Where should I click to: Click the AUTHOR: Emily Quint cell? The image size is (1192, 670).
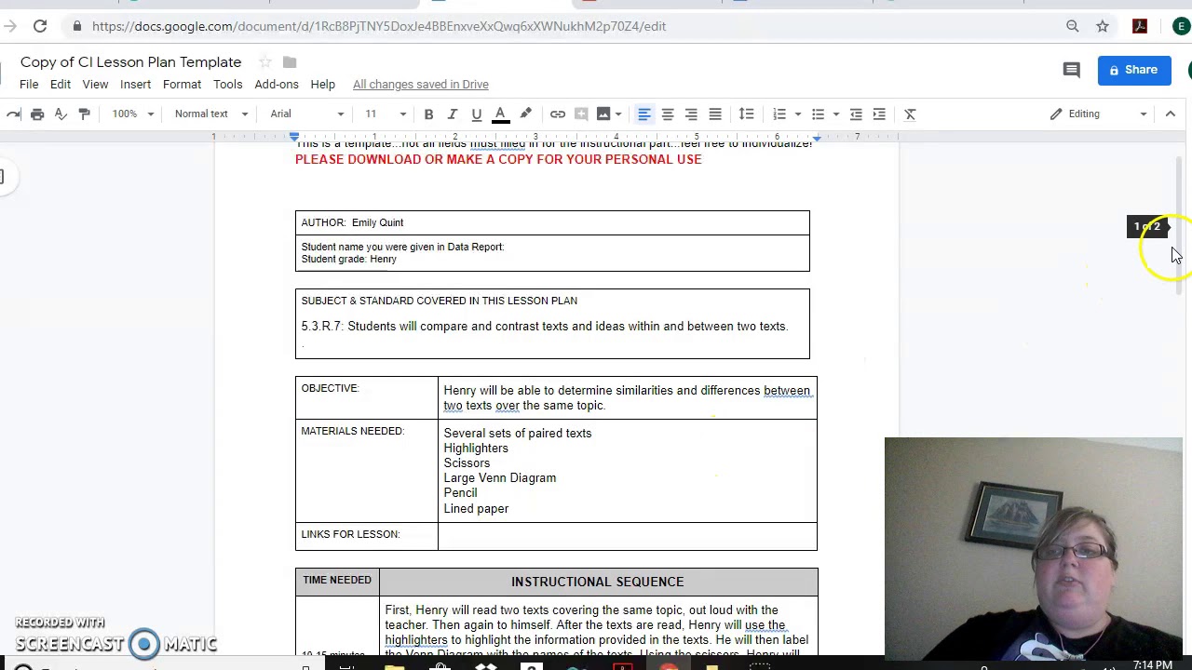(x=552, y=222)
